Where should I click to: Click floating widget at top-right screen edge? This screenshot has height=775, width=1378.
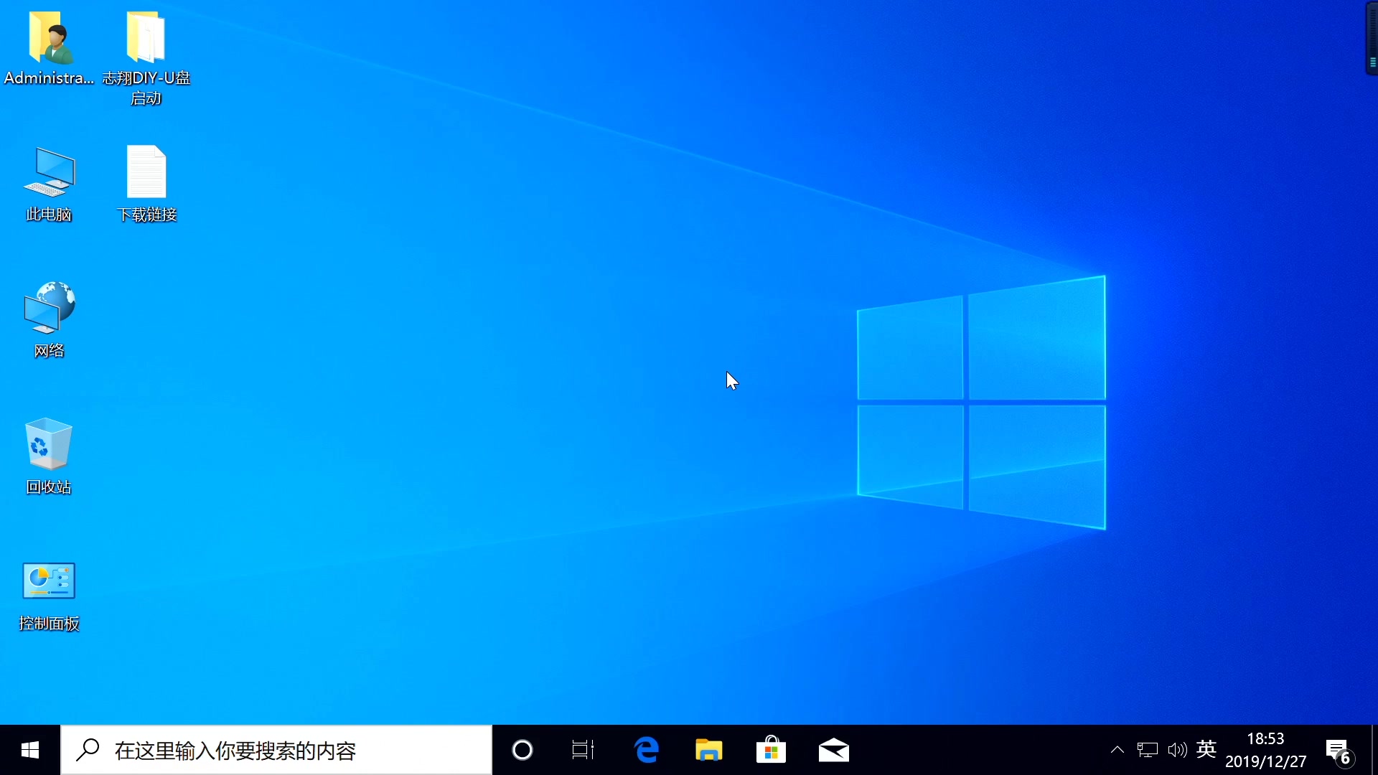pos(1372,37)
